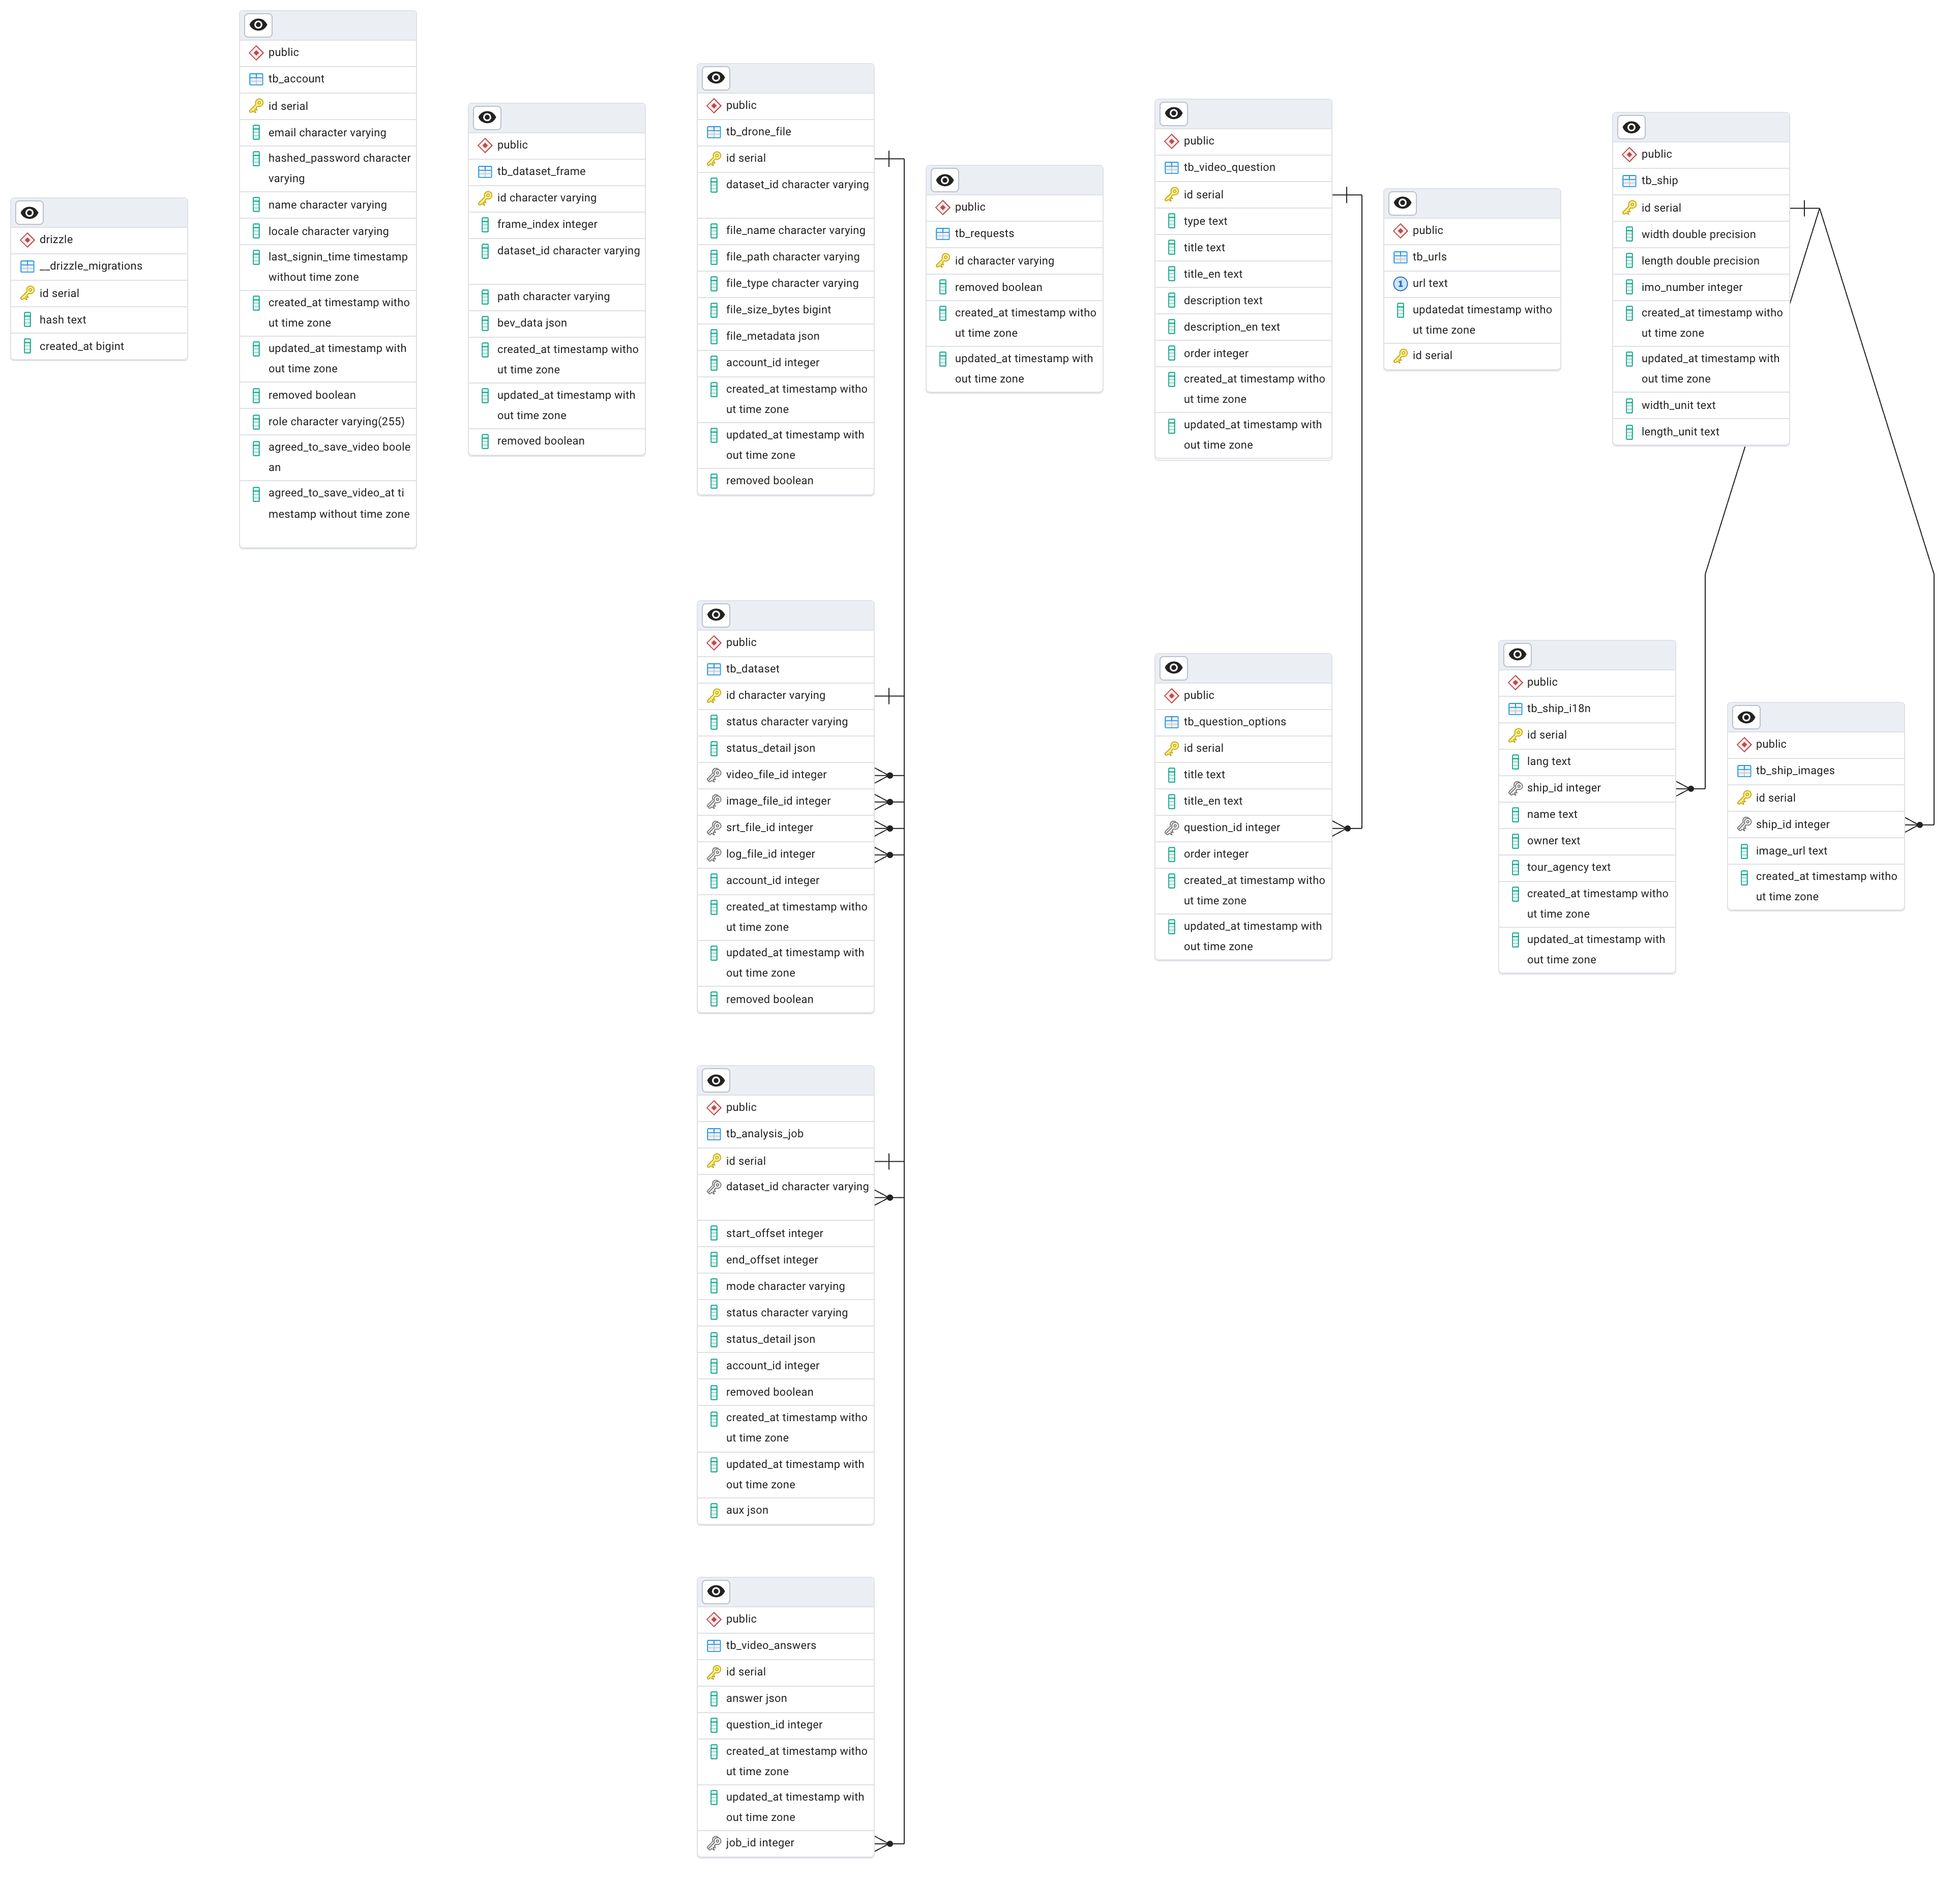Click drizzle schema diamond icon
This screenshot has width=1960, height=1884.
click(x=28, y=240)
